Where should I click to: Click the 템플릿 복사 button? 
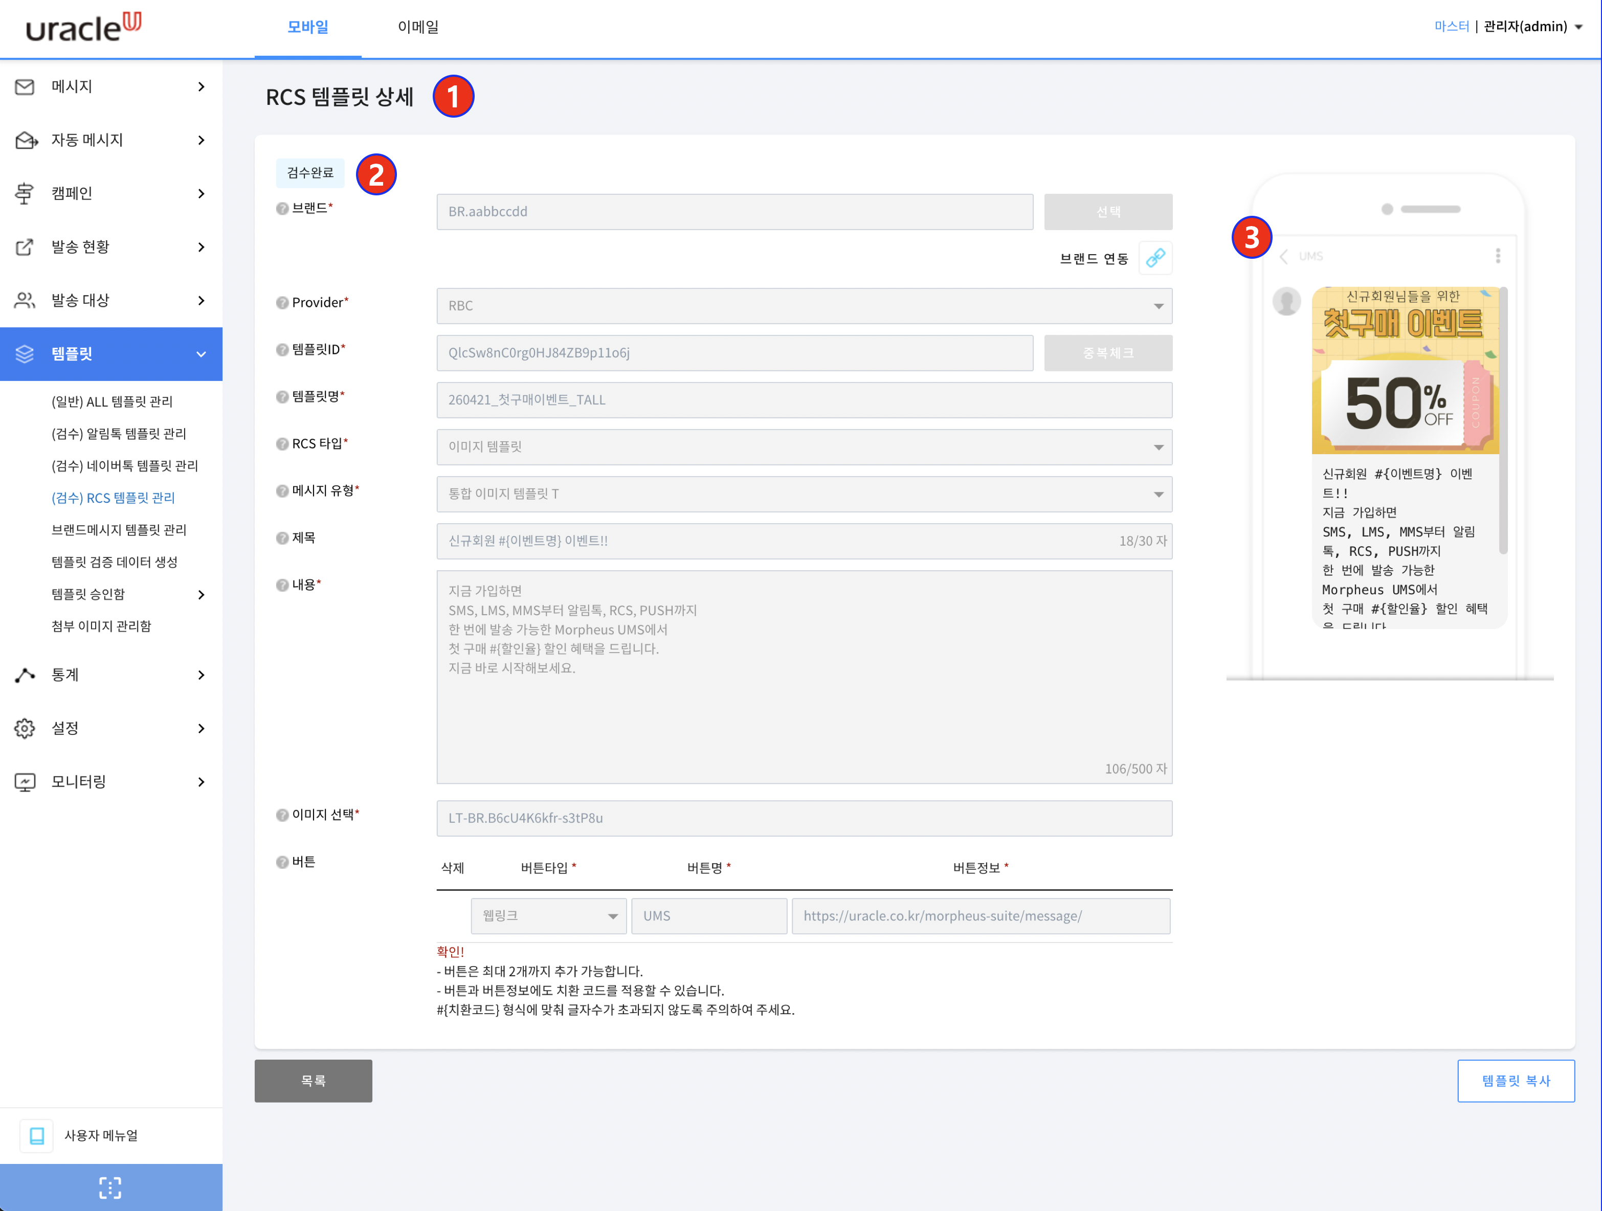(x=1516, y=1081)
